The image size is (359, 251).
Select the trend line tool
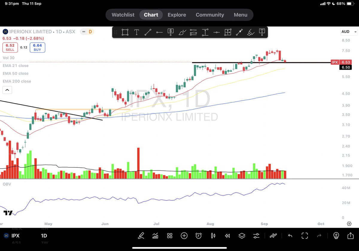[148, 32]
